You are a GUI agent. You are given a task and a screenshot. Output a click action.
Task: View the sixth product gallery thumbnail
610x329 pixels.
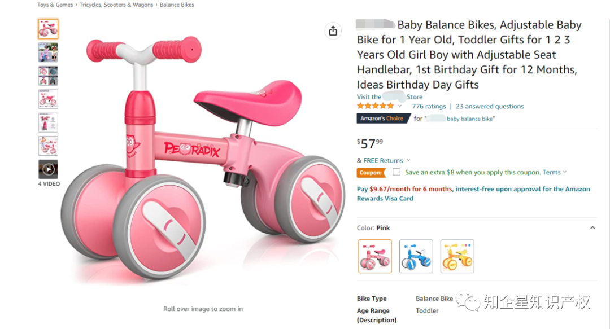(x=48, y=146)
